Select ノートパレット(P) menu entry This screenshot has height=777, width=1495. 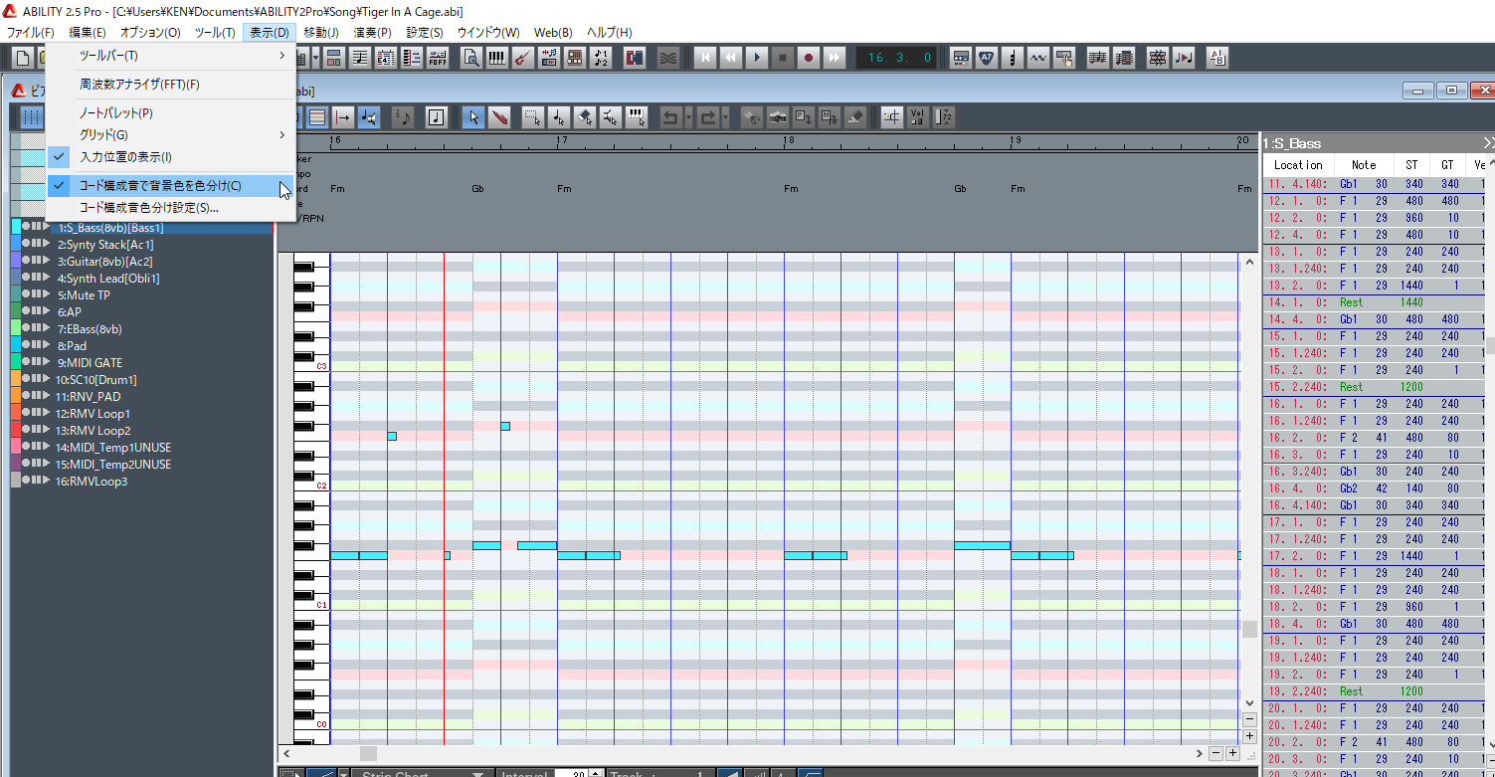pos(171,113)
